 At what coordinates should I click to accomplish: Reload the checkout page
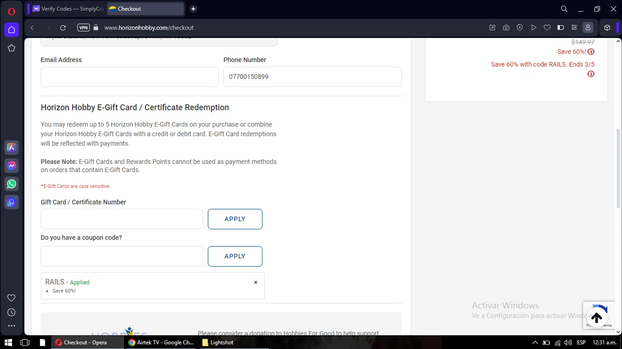click(x=63, y=28)
